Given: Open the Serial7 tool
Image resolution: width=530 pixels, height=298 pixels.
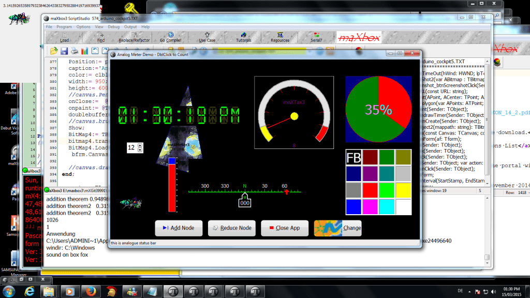Looking at the screenshot, I should 316,37.
